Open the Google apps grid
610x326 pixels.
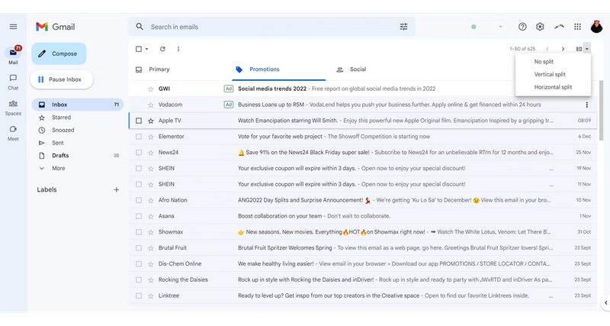[x=577, y=27]
